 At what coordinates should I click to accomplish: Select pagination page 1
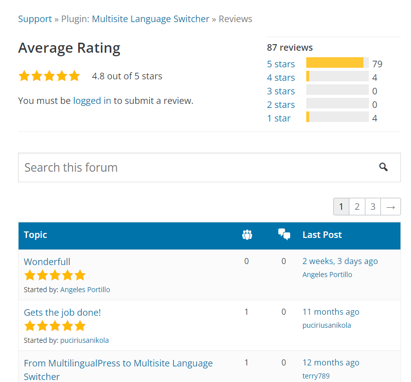(341, 207)
